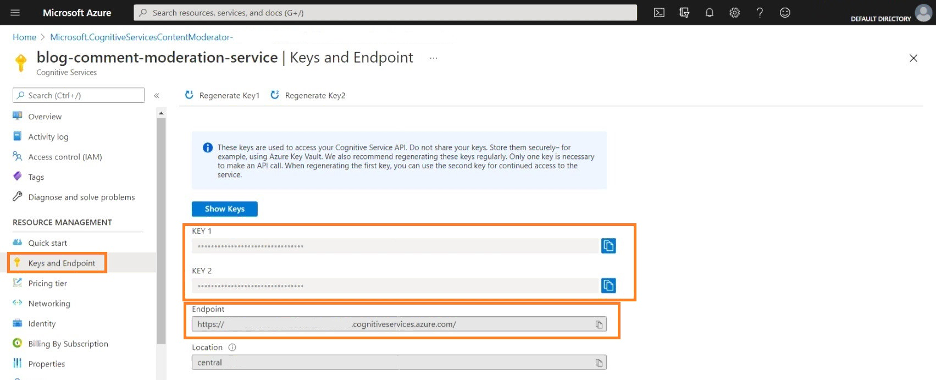This screenshot has height=380, width=936.
Task: Click the Access control (IAM) icon
Action: (18, 156)
